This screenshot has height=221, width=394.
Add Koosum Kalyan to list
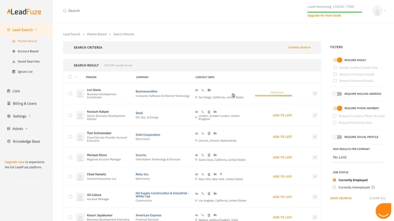pyautogui.click(x=282, y=115)
